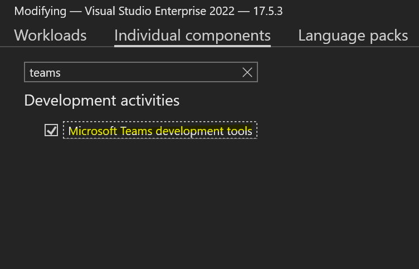Deselect the checked box under Development activities
This screenshot has width=419, height=269.
tap(51, 130)
